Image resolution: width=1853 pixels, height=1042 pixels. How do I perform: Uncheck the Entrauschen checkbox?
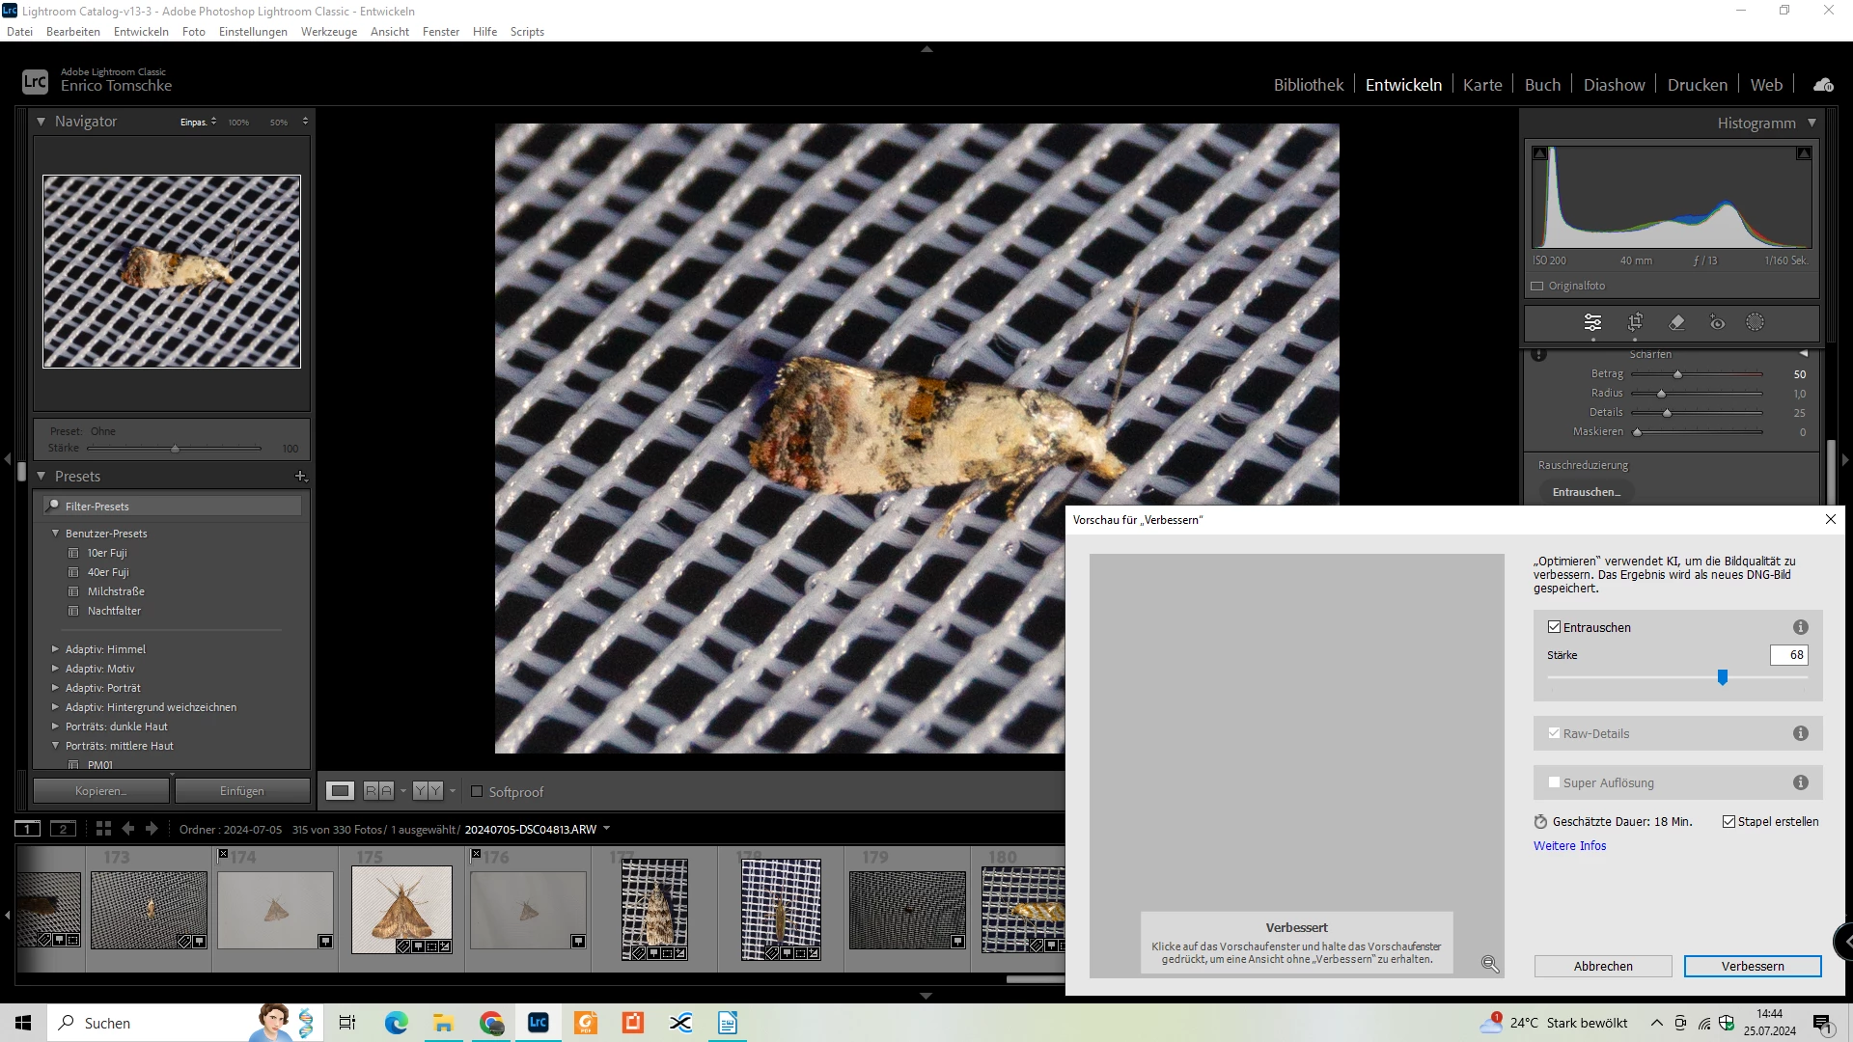point(1554,627)
